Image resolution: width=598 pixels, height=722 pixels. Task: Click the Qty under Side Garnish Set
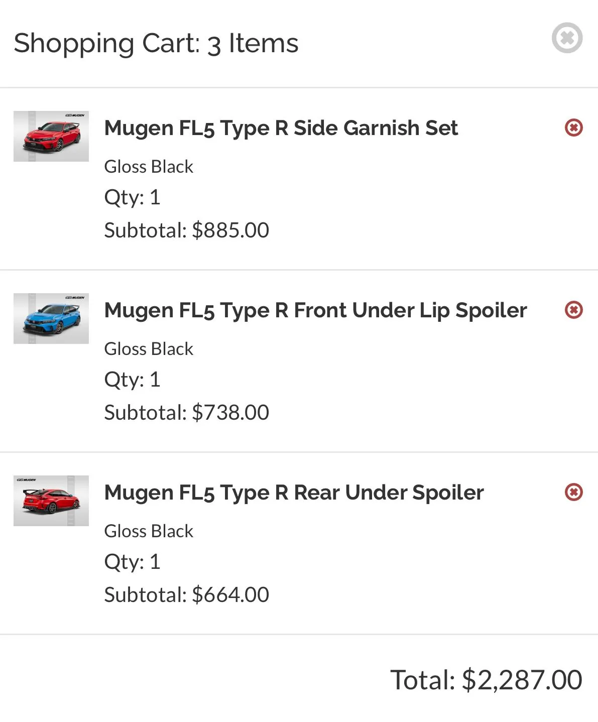coord(132,197)
